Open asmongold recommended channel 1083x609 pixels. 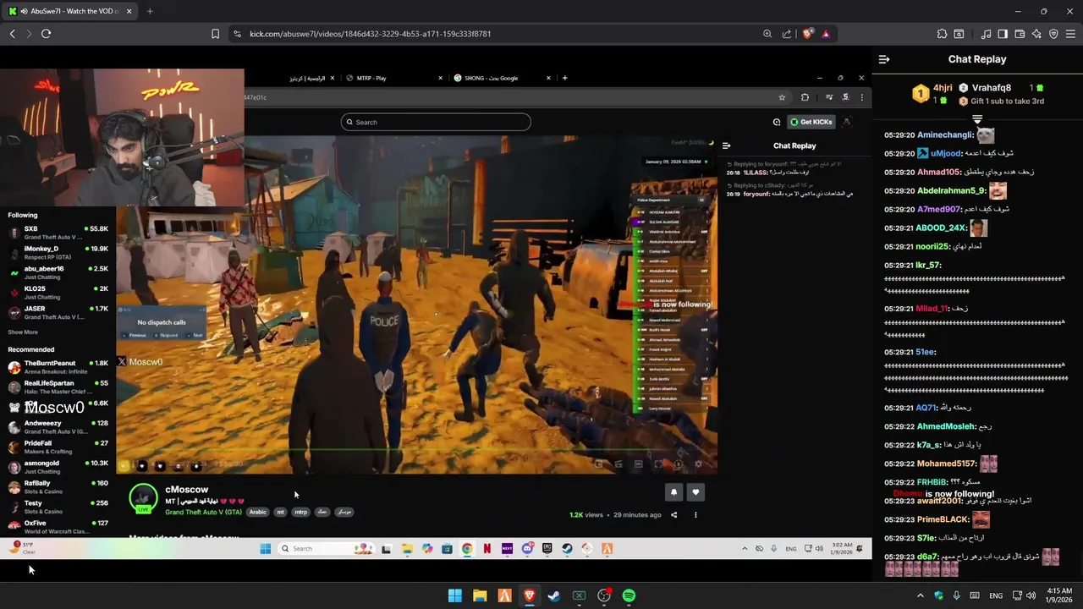point(58,467)
